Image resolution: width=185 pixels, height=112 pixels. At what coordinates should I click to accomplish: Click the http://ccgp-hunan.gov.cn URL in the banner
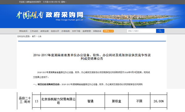pyautogui.click(x=69, y=20)
